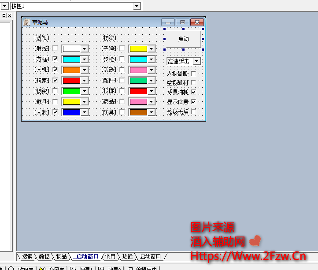
Task: Select the [物资] header label above [子弹]
Action: (109, 38)
